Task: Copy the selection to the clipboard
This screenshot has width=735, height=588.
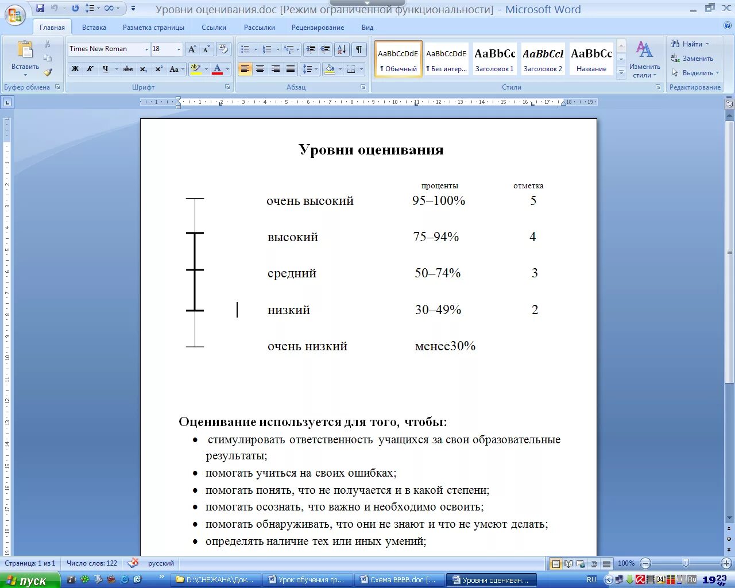Action: tap(48, 58)
